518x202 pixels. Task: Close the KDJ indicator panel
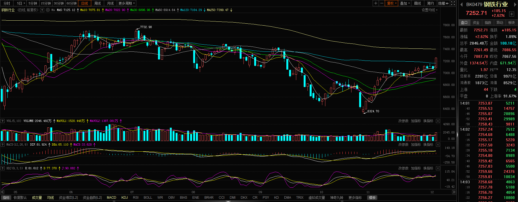[x=438, y=168]
